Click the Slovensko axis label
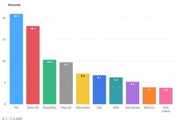This screenshot has height=120, width=180. click(83, 107)
